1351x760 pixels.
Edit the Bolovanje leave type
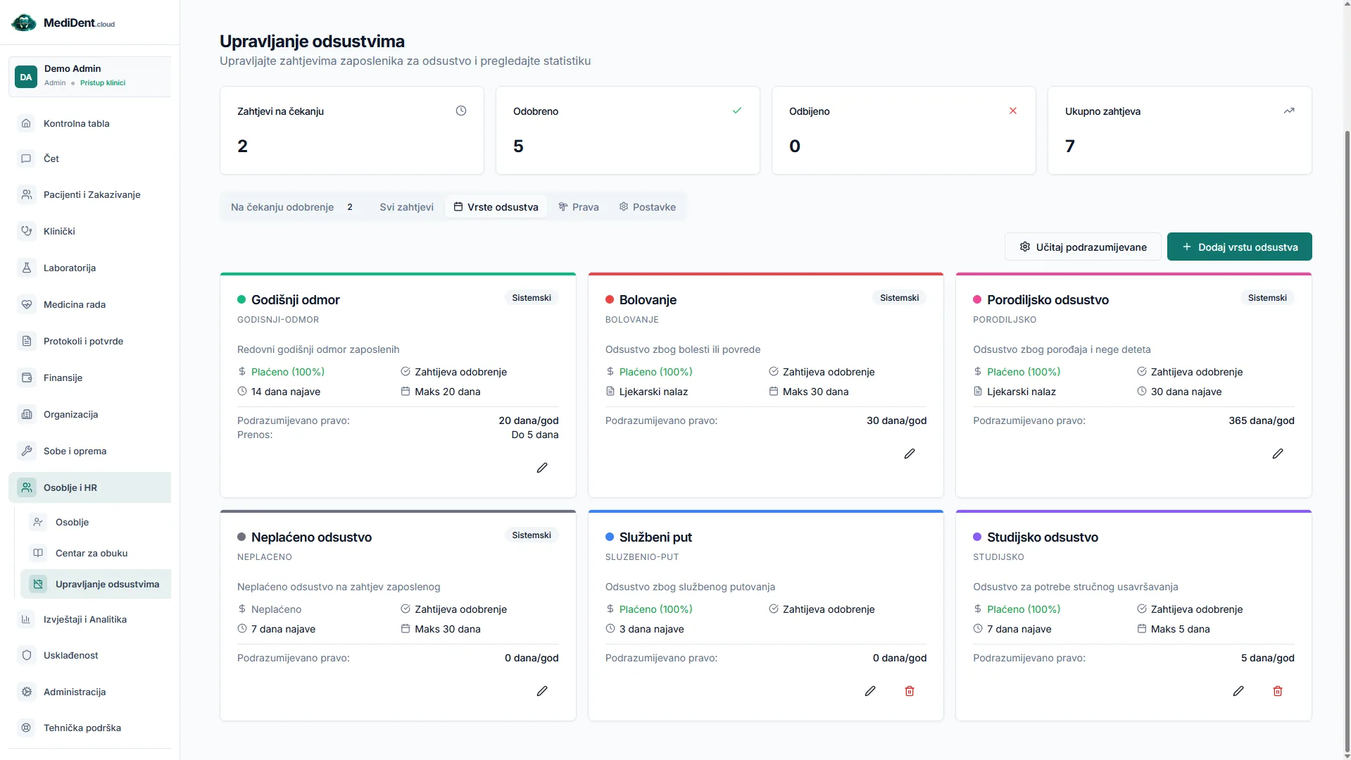click(x=910, y=454)
